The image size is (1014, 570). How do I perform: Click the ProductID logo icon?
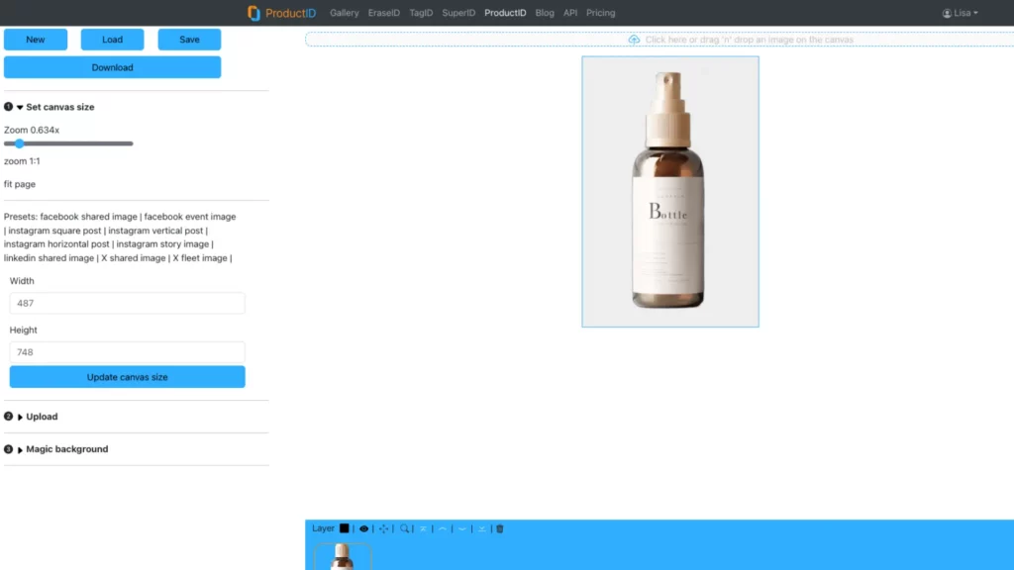point(253,12)
